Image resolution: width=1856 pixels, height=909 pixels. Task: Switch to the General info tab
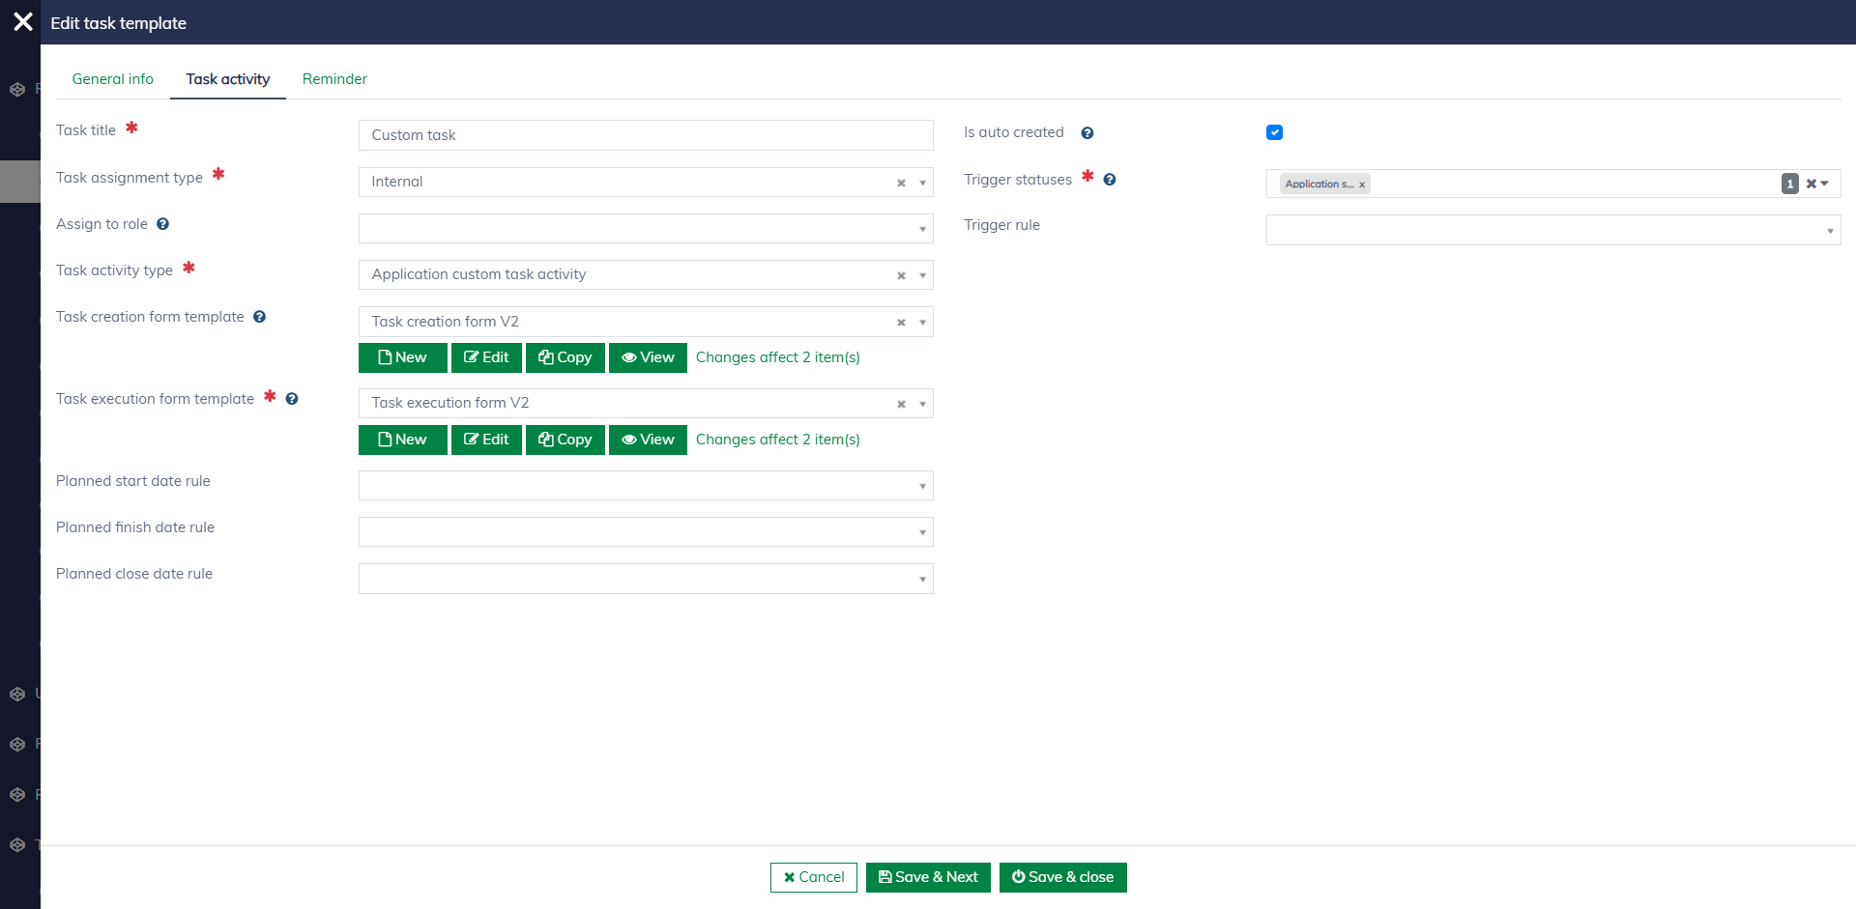click(x=112, y=79)
